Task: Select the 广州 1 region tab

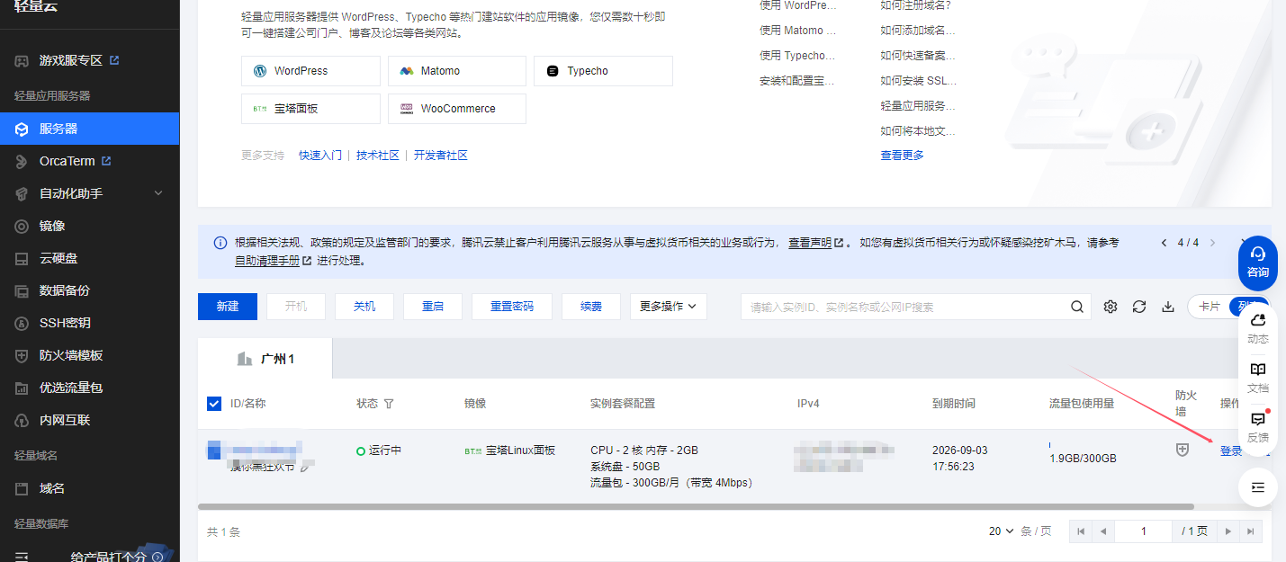Action: 265,359
